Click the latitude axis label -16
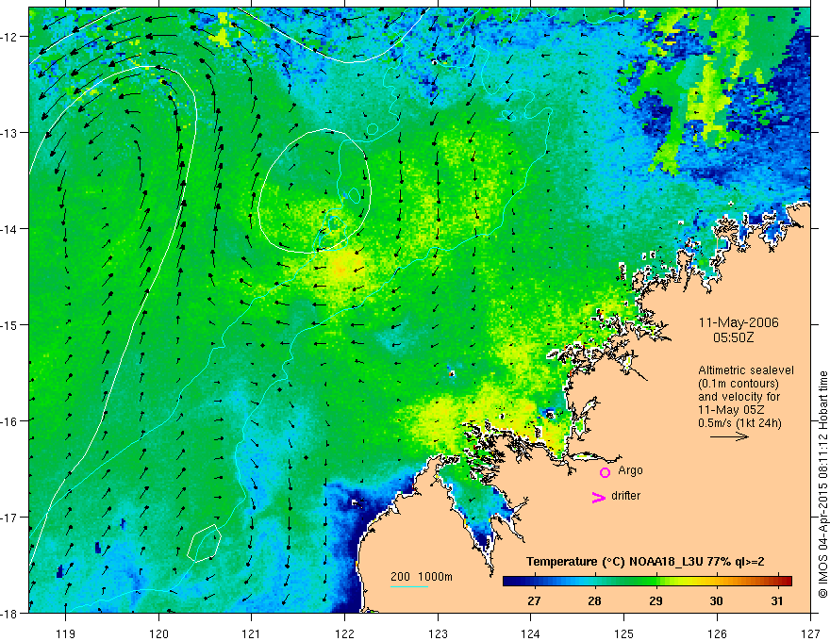The height and width of the screenshot is (641, 830). (9, 421)
